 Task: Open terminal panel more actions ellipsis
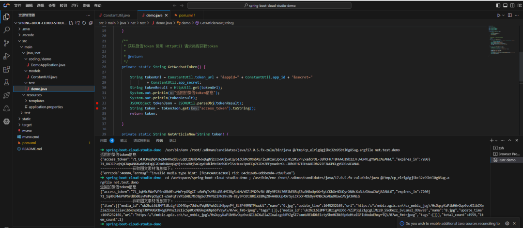click(503, 140)
